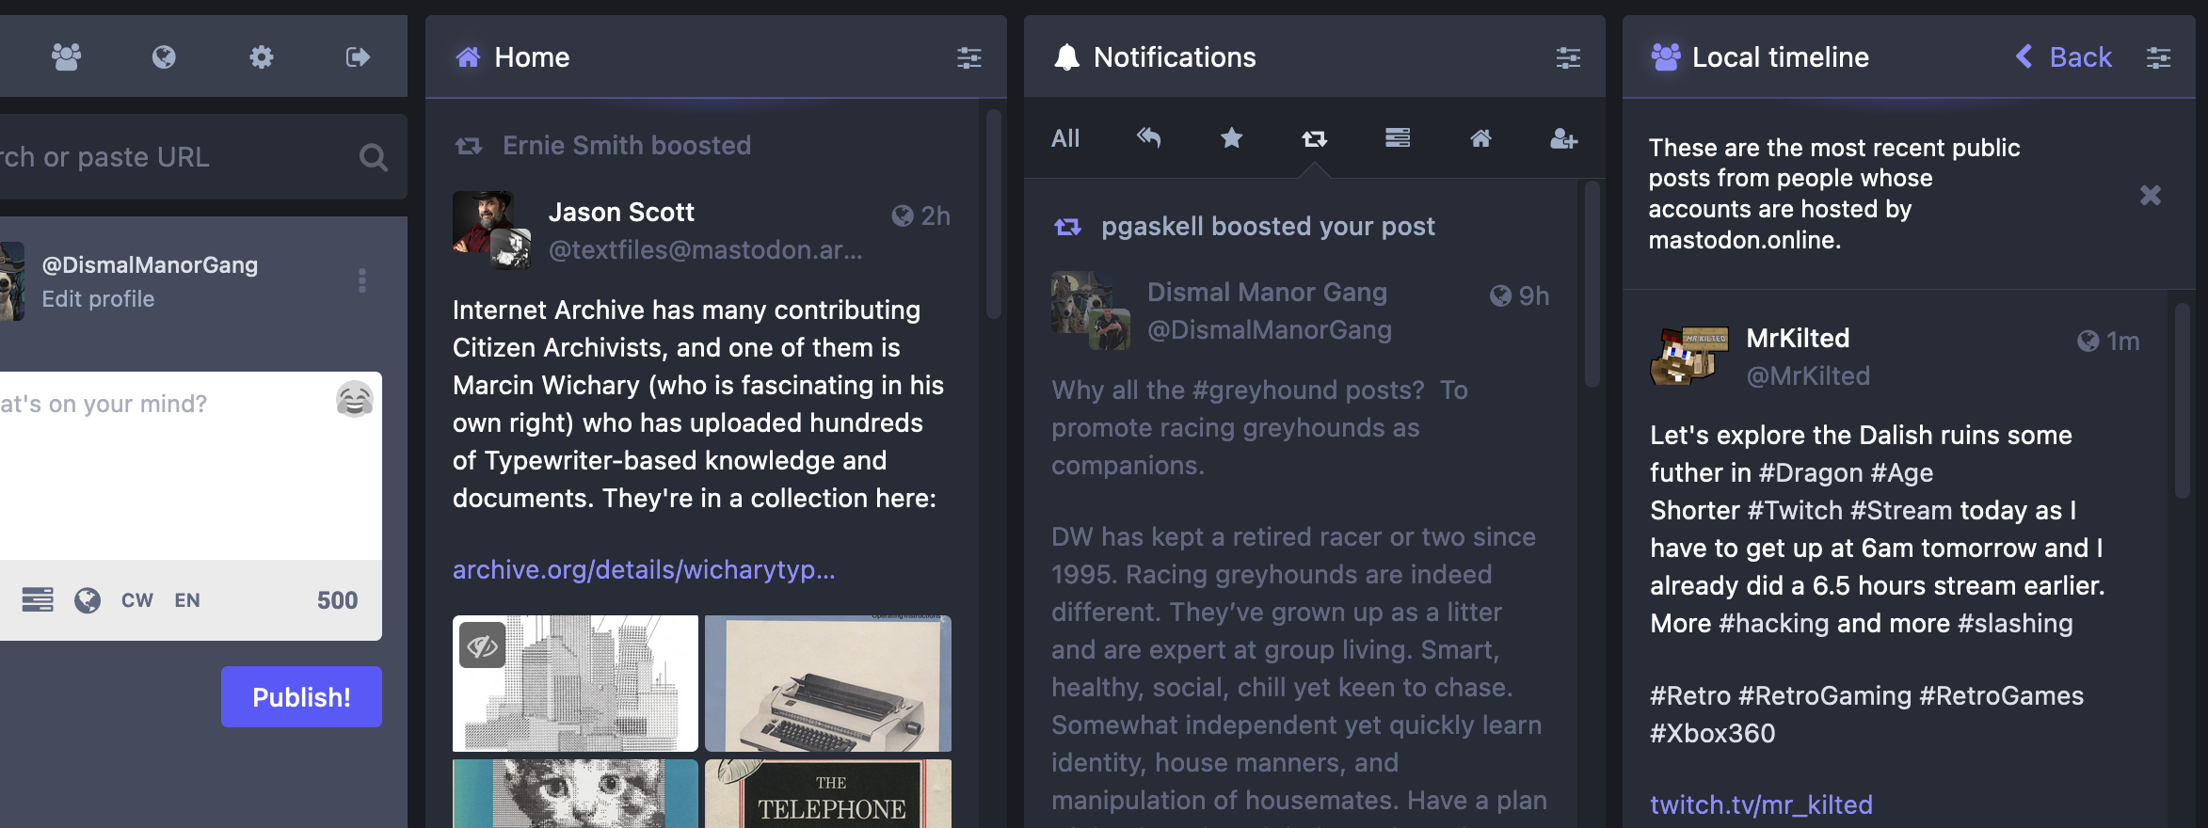
Task: Hide media with the eye-slash icon
Action: click(x=482, y=645)
